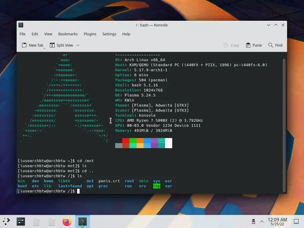
Task: Expand the Split View dropdown chevron
Action: click(x=78, y=45)
